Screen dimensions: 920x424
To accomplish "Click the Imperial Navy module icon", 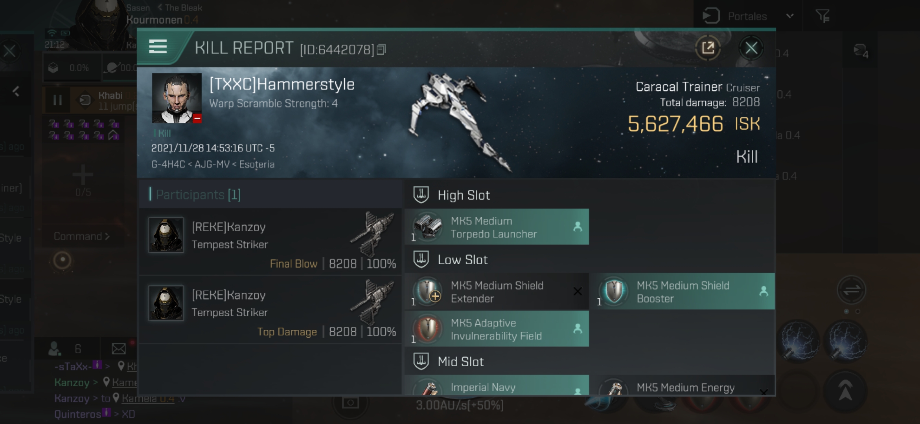I will click(428, 387).
